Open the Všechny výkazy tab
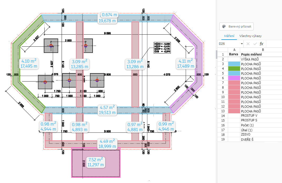The height and width of the screenshot is (183, 282). pos(250,36)
